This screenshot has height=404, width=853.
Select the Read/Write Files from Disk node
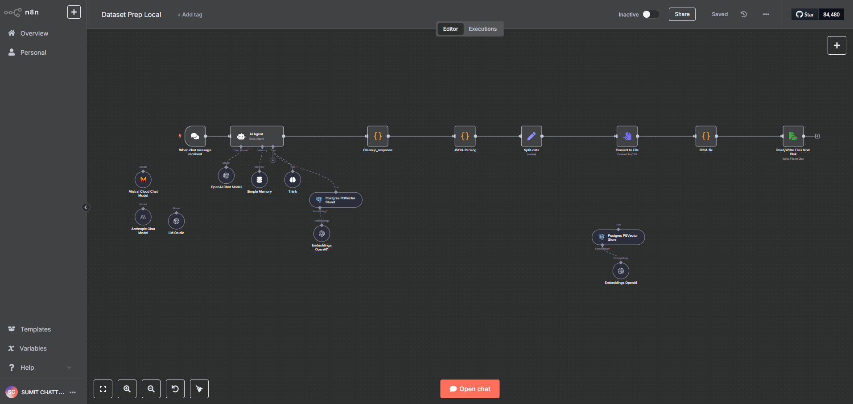coord(793,137)
